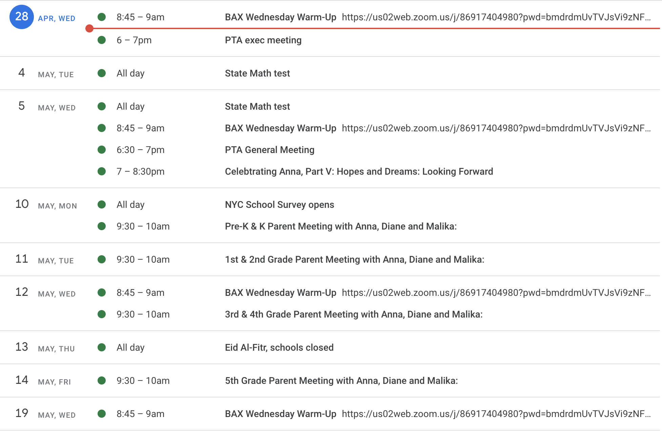Open May 19 BAX Wednesday Warm-Up event
This screenshot has width=662, height=436.
(281, 414)
